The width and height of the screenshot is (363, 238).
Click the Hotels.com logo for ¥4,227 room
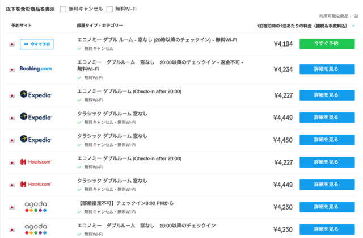coord(35,162)
